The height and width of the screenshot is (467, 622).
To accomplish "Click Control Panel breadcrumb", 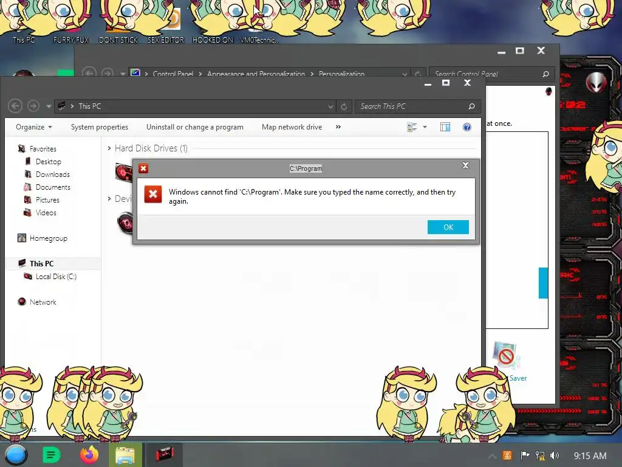I will 173,74.
